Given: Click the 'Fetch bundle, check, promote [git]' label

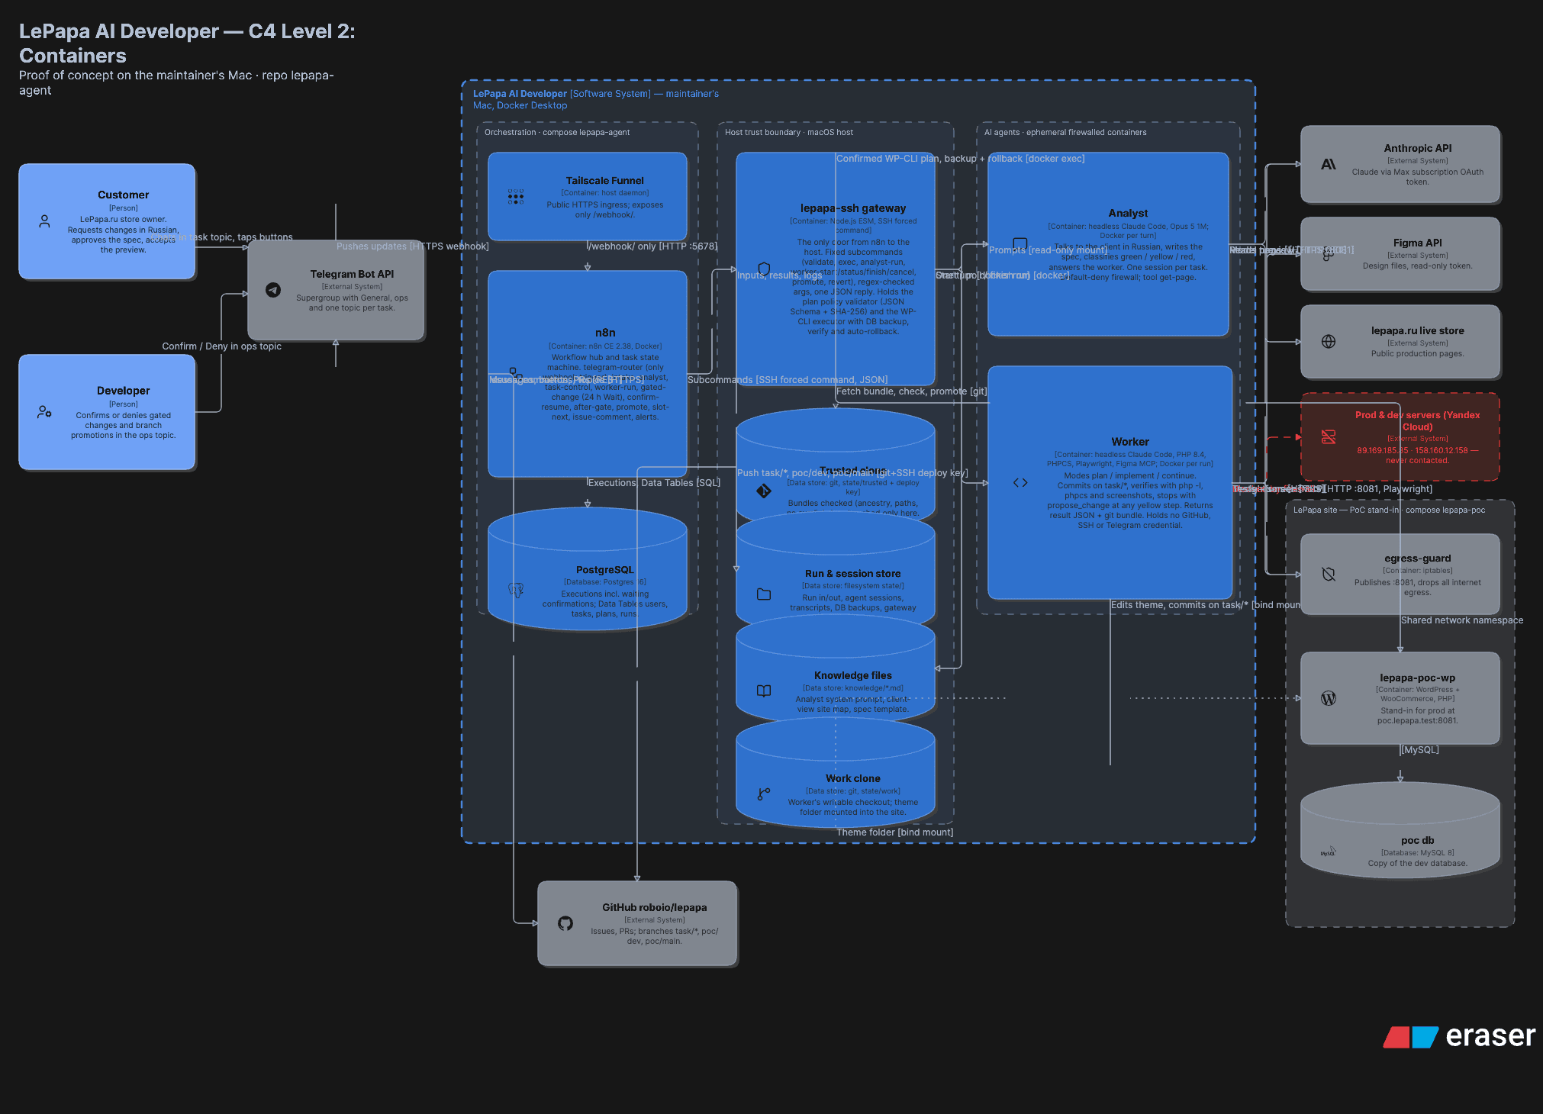Looking at the screenshot, I should coord(911,391).
